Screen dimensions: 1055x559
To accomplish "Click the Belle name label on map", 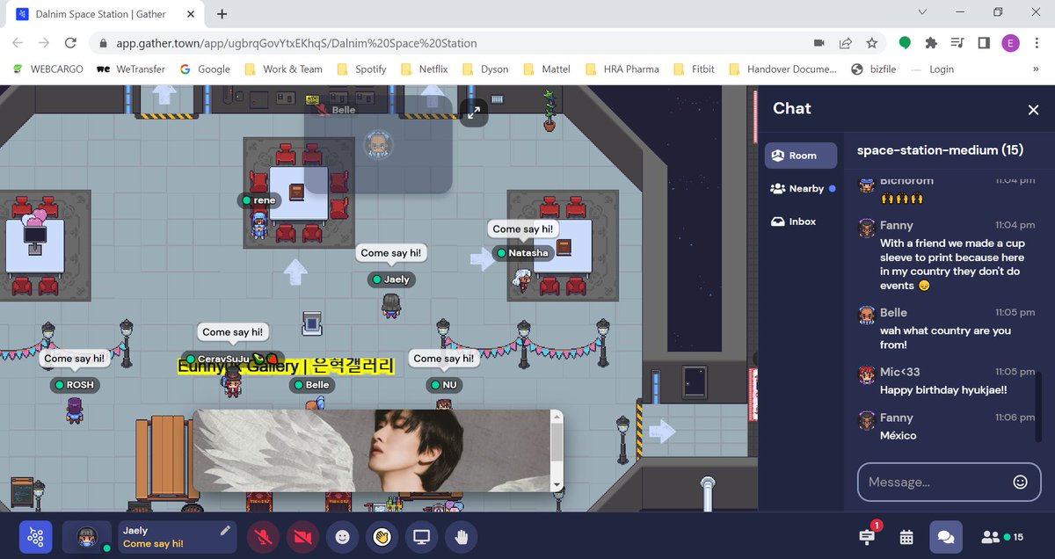I will point(311,385).
